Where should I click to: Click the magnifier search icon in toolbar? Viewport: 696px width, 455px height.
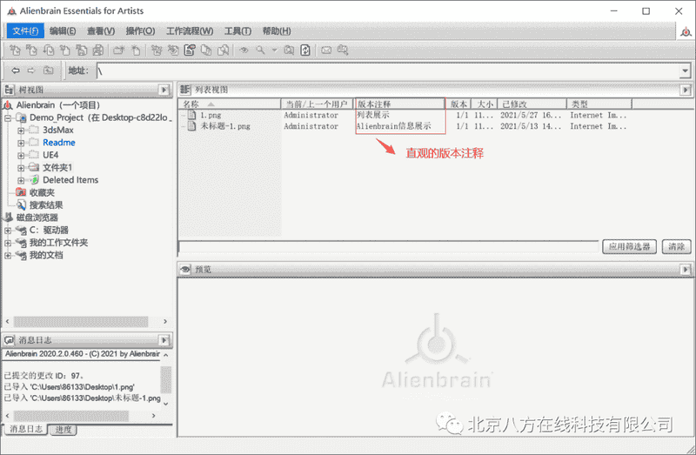coord(260,50)
